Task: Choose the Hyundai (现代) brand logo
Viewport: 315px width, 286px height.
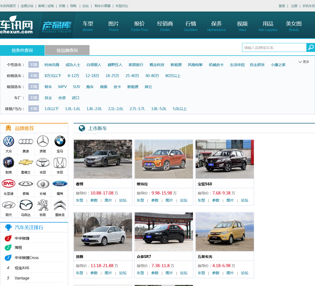Action: (x=9, y=205)
